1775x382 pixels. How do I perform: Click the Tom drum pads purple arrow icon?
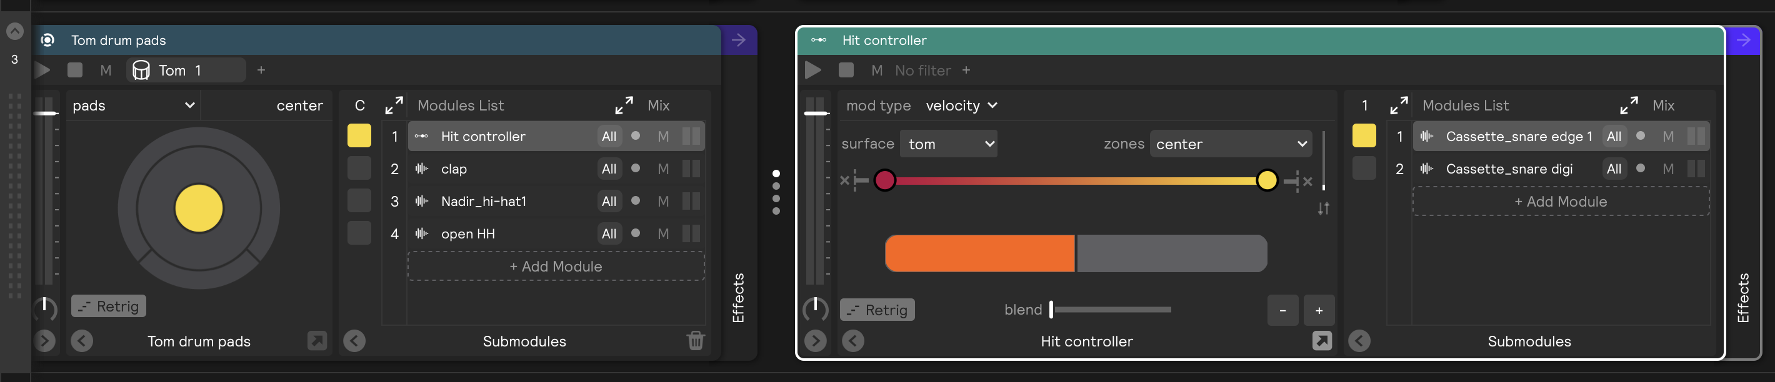pos(739,40)
